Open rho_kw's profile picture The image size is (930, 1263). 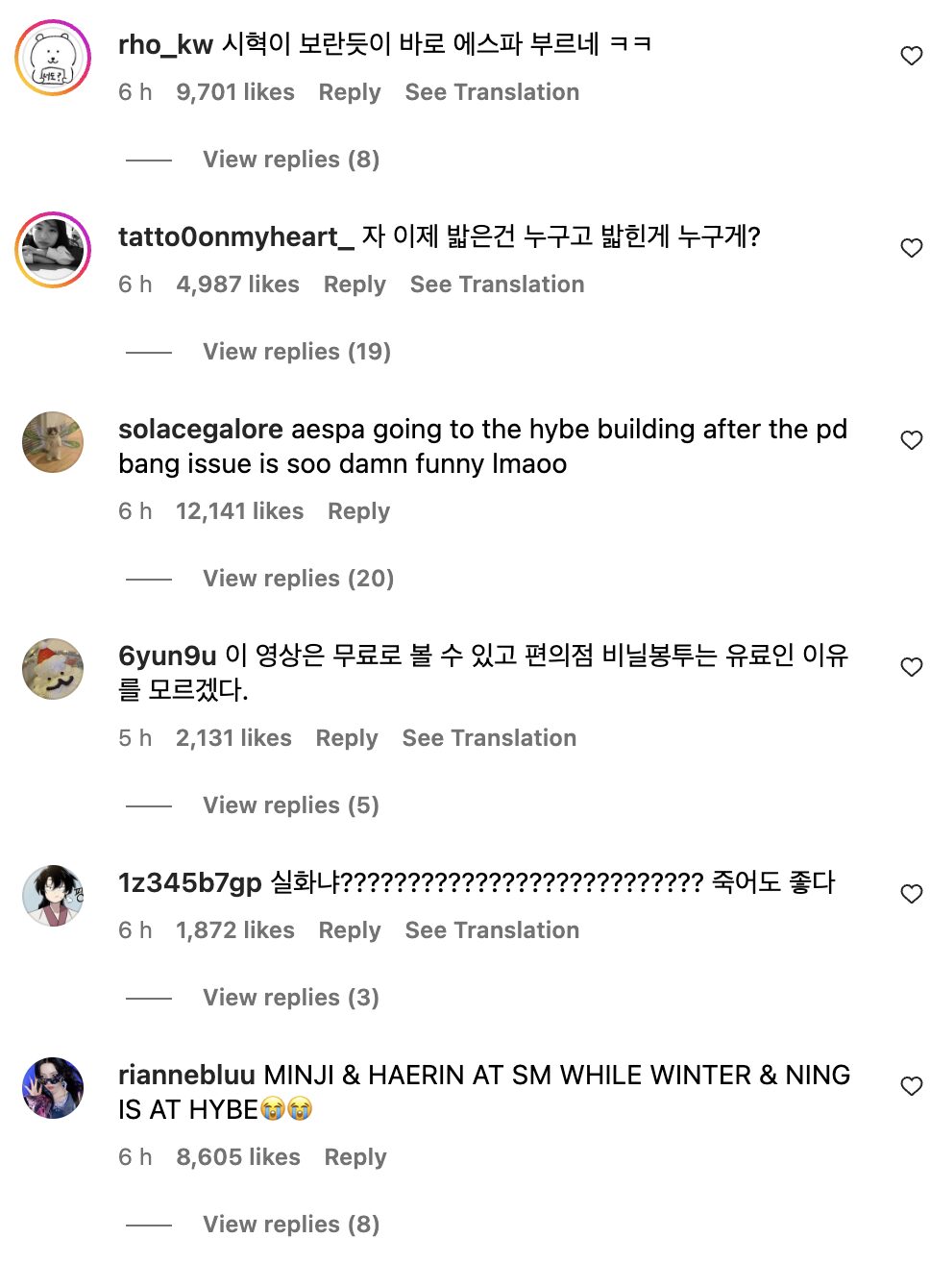pyautogui.click(x=53, y=58)
